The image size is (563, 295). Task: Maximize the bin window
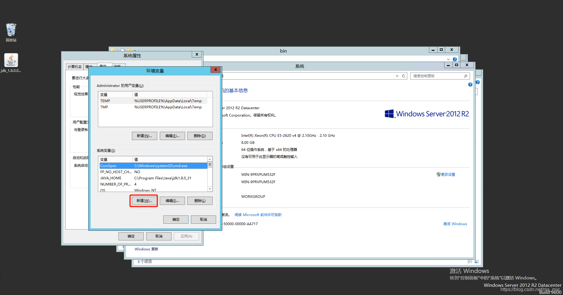click(441, 50)
